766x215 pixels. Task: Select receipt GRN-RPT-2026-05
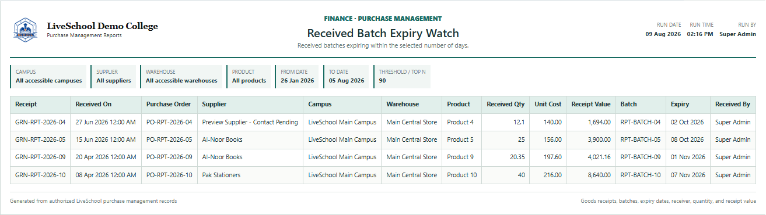40,140
